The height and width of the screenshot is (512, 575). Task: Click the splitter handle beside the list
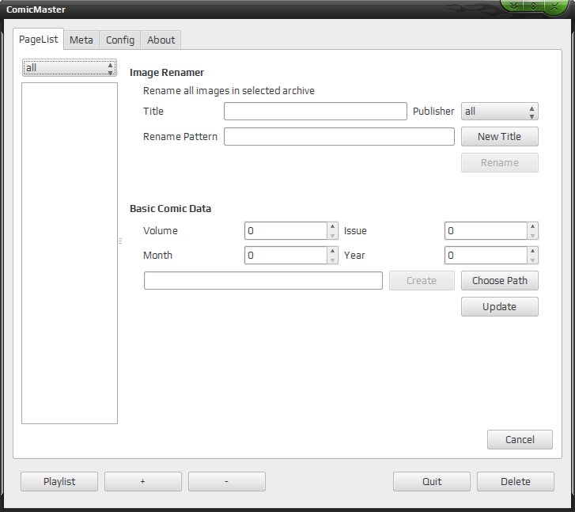(x=120, y=241)
